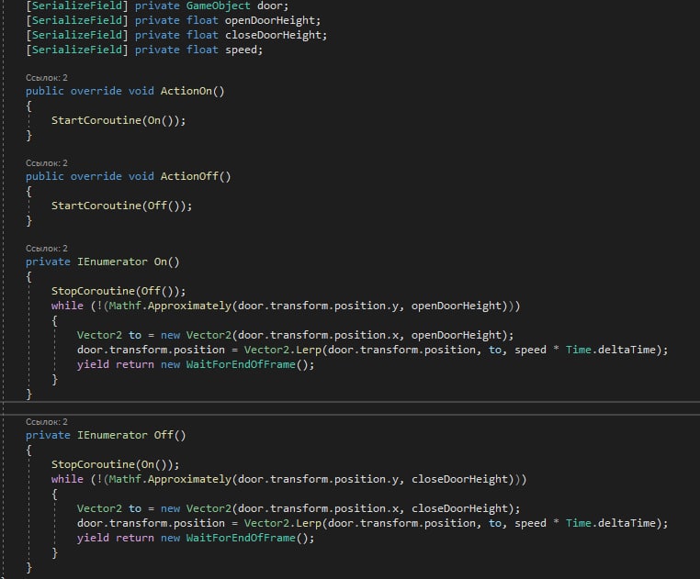This screenshot has height=579, width=700.
Task: Click the door field declaration name
Action: pos(270,6)
